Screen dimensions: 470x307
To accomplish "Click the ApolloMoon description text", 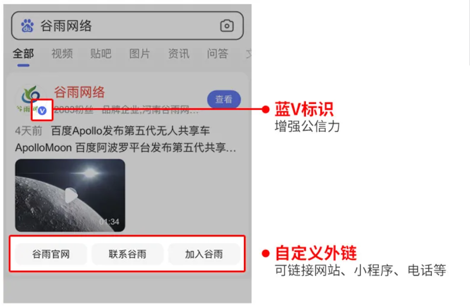I will (126, 148).
